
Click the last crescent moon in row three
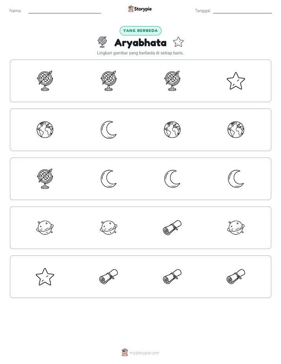236,178
